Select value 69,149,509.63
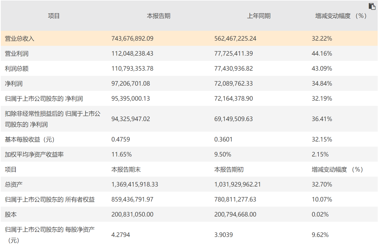The width and height of the screenshot is (379, 246). point(234,119)
